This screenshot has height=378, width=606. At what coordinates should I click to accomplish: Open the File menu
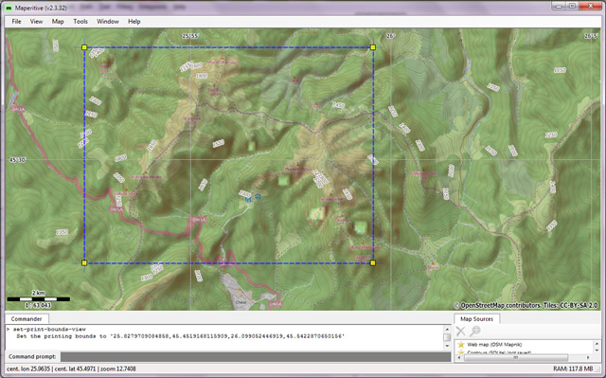click(16, 21)
